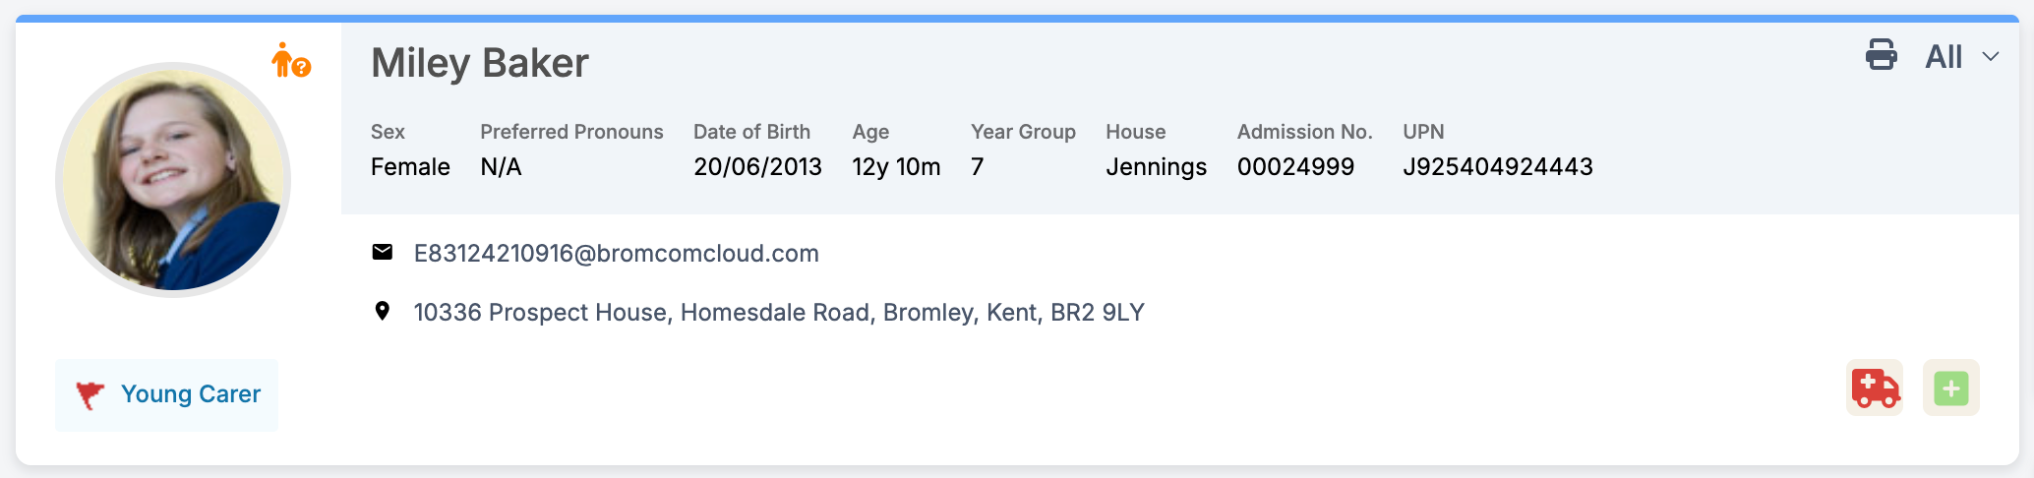Click the Year Group value 7
The image size is (2034, 478).
tap(977, 167)
